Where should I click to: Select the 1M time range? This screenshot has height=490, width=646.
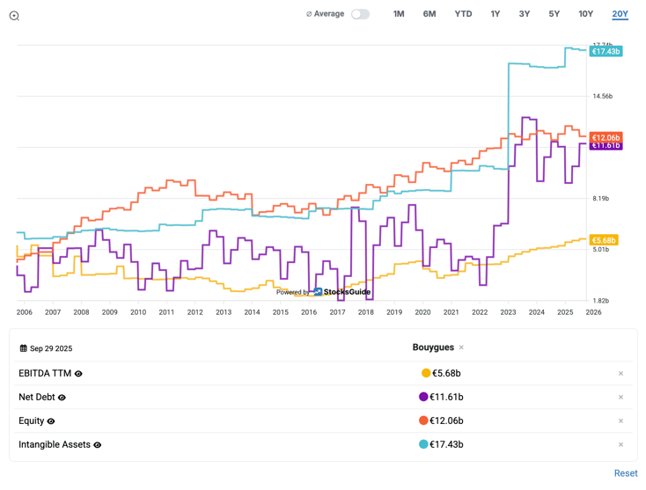[399, 14]
